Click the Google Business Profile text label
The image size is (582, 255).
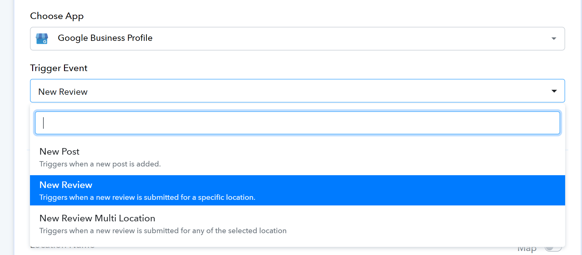[105, 38]
